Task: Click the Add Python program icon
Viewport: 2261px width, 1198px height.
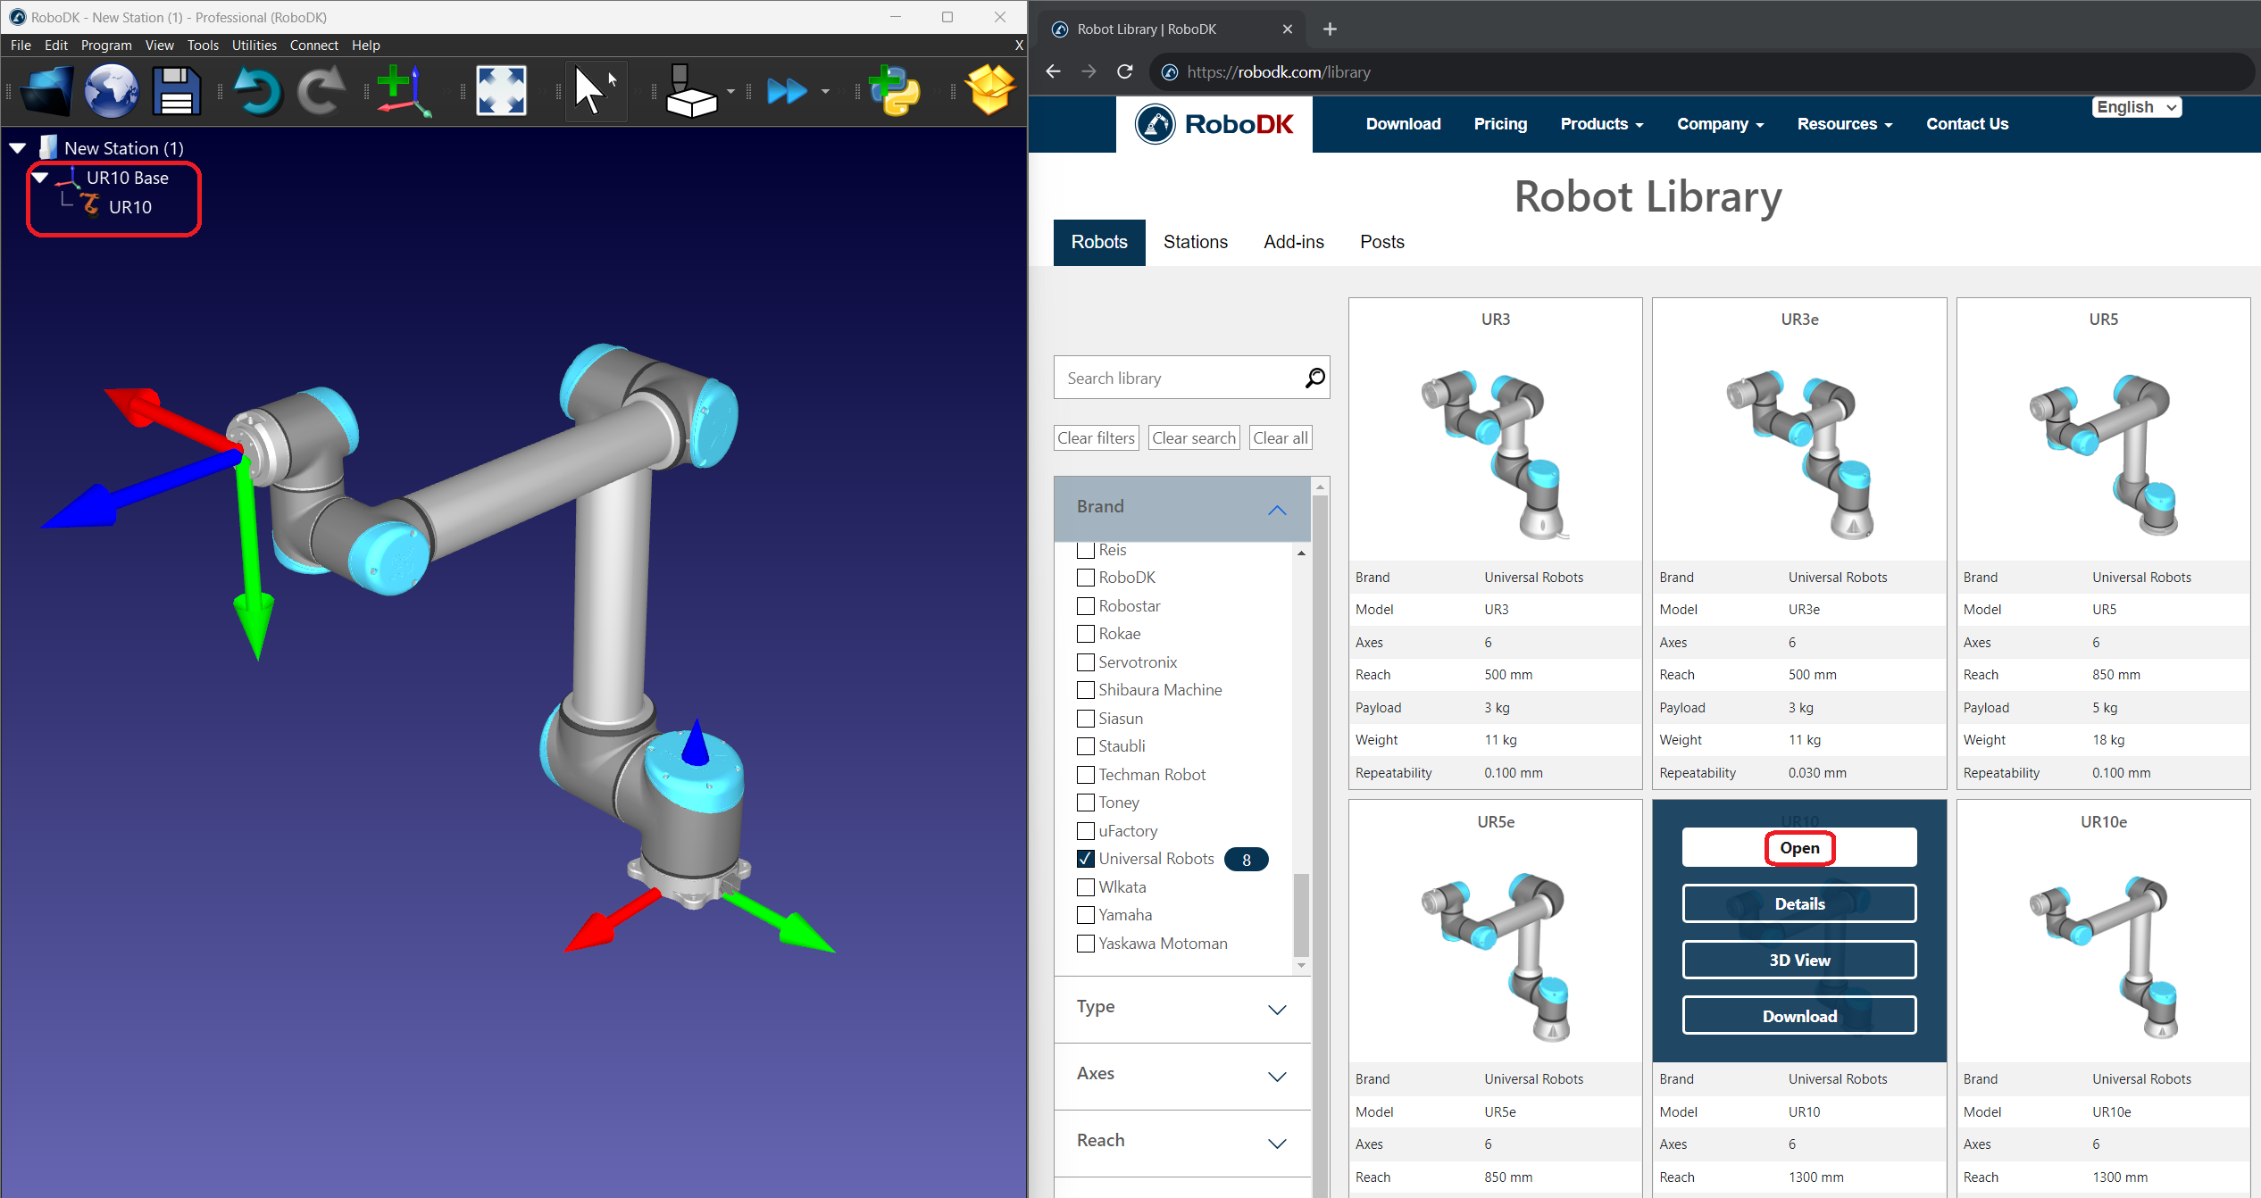Action: point(894,91)
